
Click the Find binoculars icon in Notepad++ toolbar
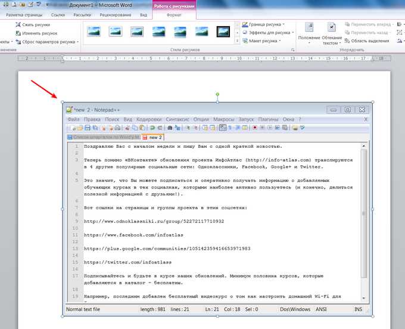(x=170, y=128)
